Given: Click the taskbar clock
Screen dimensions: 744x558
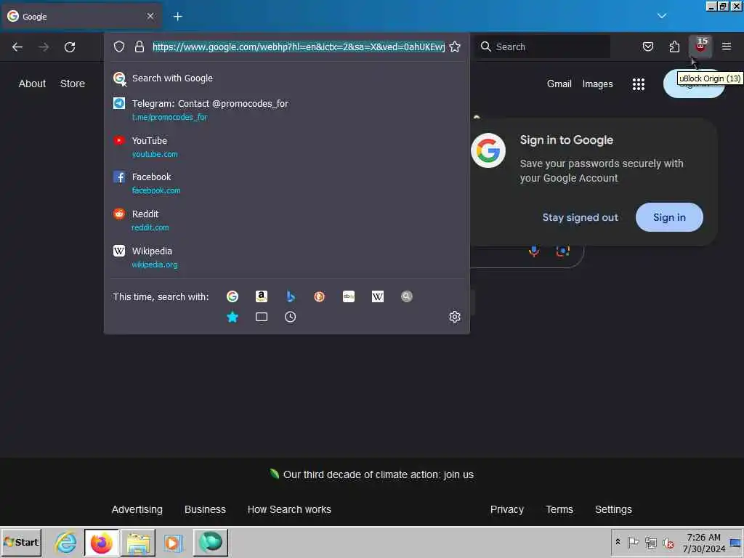Looking at the screenshot, I should coord(703,543).
